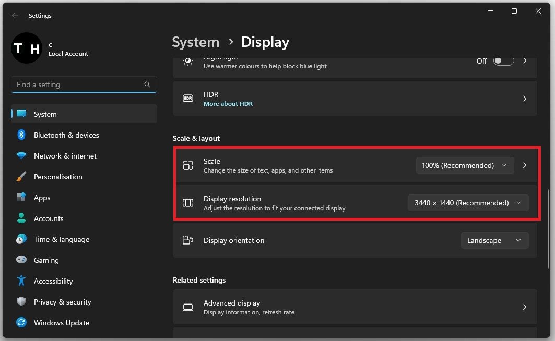This screenshot has height=341, width=555.
Task: Click the Network & internet Wi-Fi icon
Action: [x=21, y=156]
